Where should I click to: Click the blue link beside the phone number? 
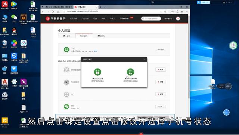(x=95, y=51)
